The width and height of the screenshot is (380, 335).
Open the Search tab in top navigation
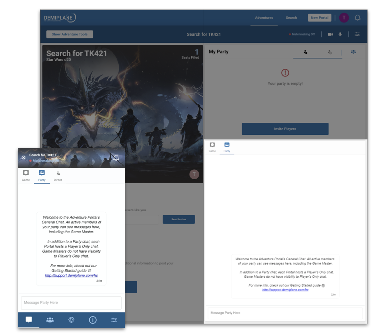[291, 18]
